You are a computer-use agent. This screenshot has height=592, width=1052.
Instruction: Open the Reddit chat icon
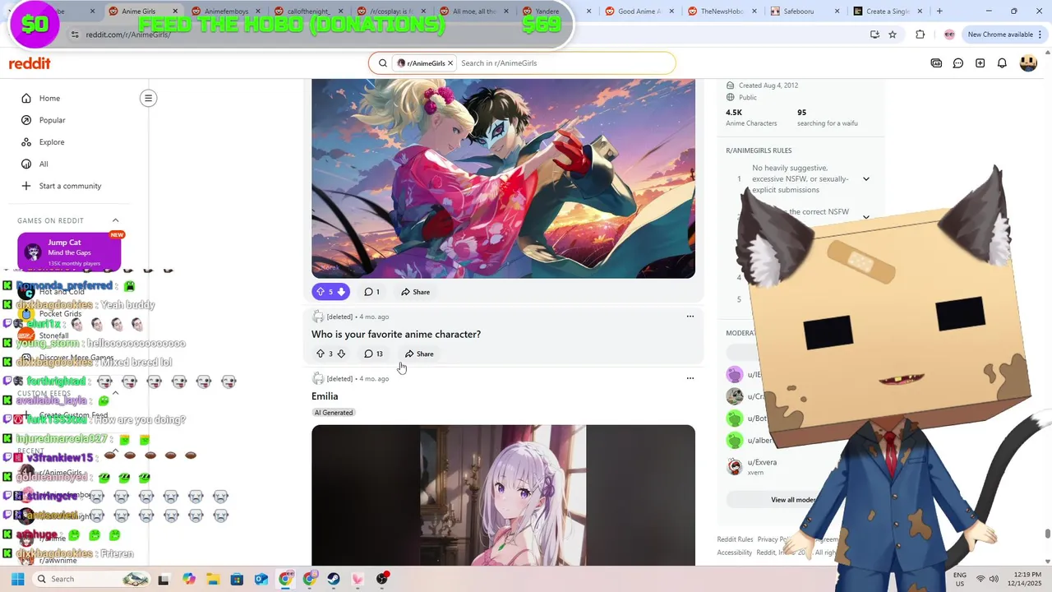coord(958,63)
